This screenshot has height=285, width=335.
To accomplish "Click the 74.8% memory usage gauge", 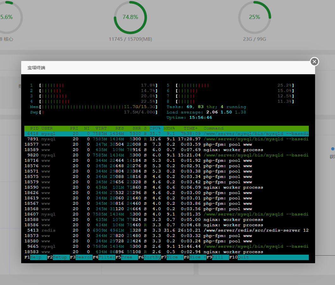I will (130, 17).
